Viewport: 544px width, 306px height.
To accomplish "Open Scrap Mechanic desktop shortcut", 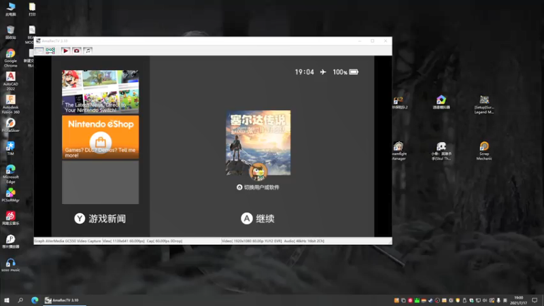I will 484,151.
